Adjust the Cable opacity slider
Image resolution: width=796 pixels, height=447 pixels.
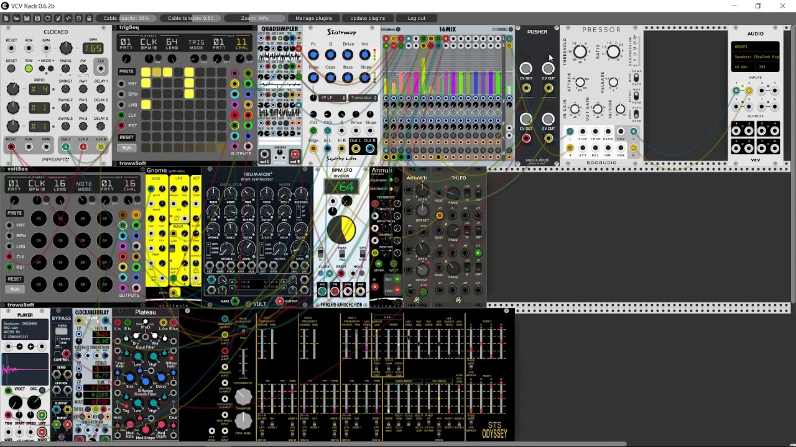tap(126, 18)
